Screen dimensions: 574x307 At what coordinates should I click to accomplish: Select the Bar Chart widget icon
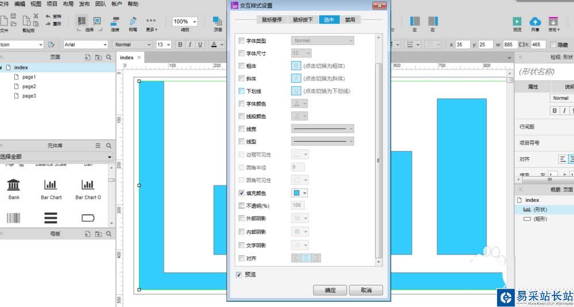click(x=51, y=185)
